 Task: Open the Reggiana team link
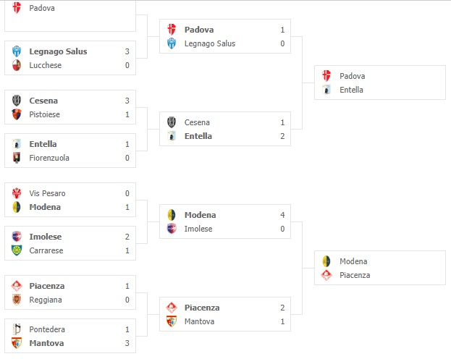click(46, 300)
